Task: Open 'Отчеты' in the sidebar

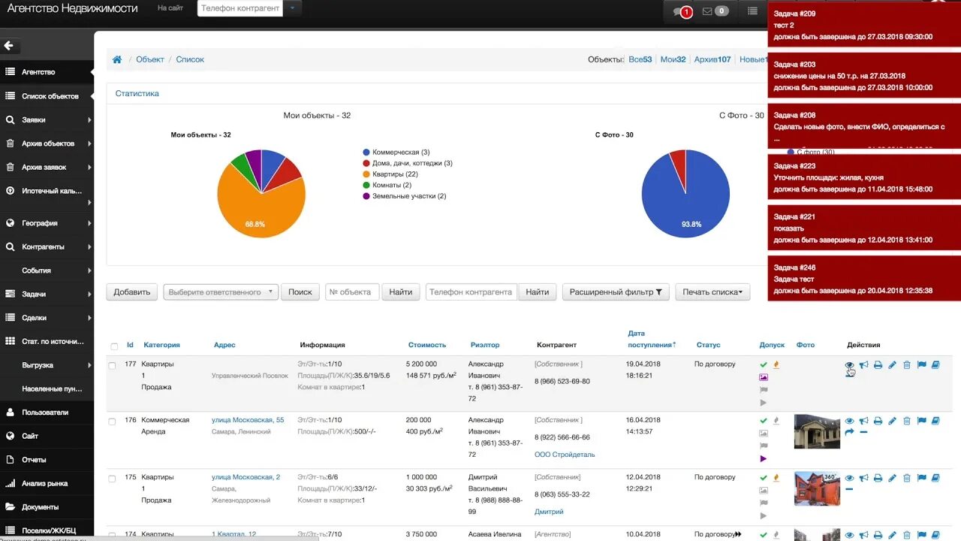Action: [47, 460]
